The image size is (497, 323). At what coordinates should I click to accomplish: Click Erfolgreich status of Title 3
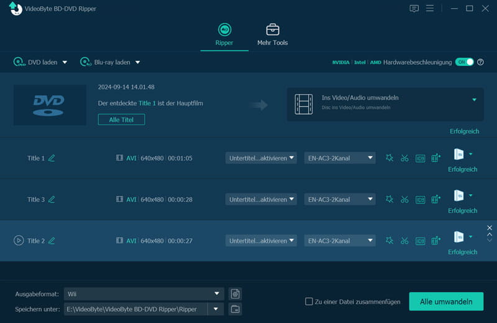click(462, 210)
